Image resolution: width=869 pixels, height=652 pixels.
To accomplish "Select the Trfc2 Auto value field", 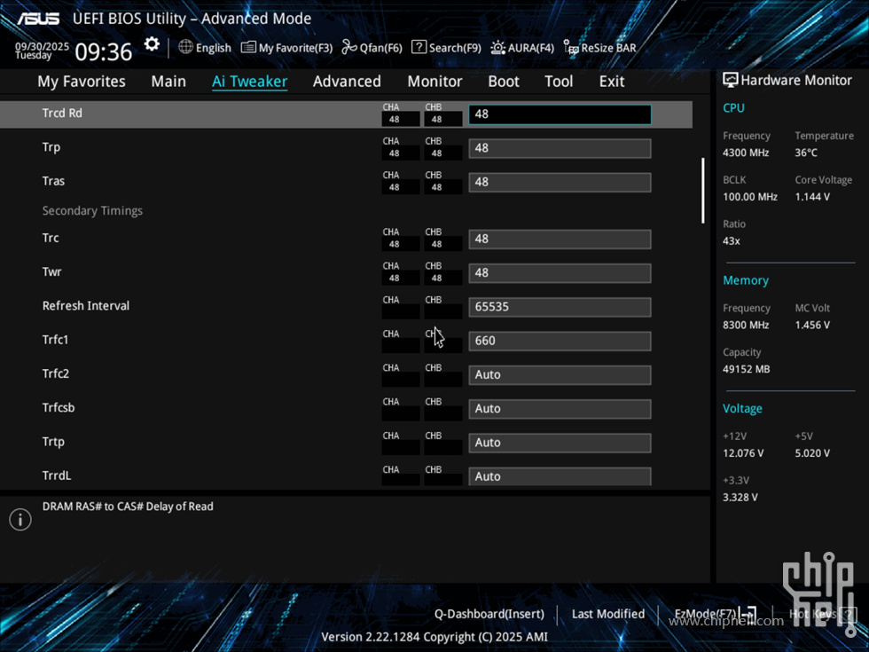I will pos(560,375).
